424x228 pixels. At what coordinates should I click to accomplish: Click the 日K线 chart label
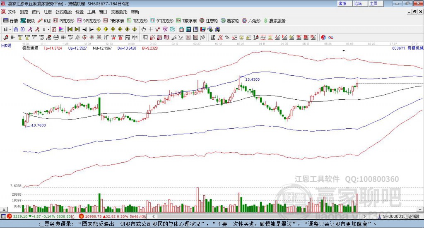(x=6, y=46)
